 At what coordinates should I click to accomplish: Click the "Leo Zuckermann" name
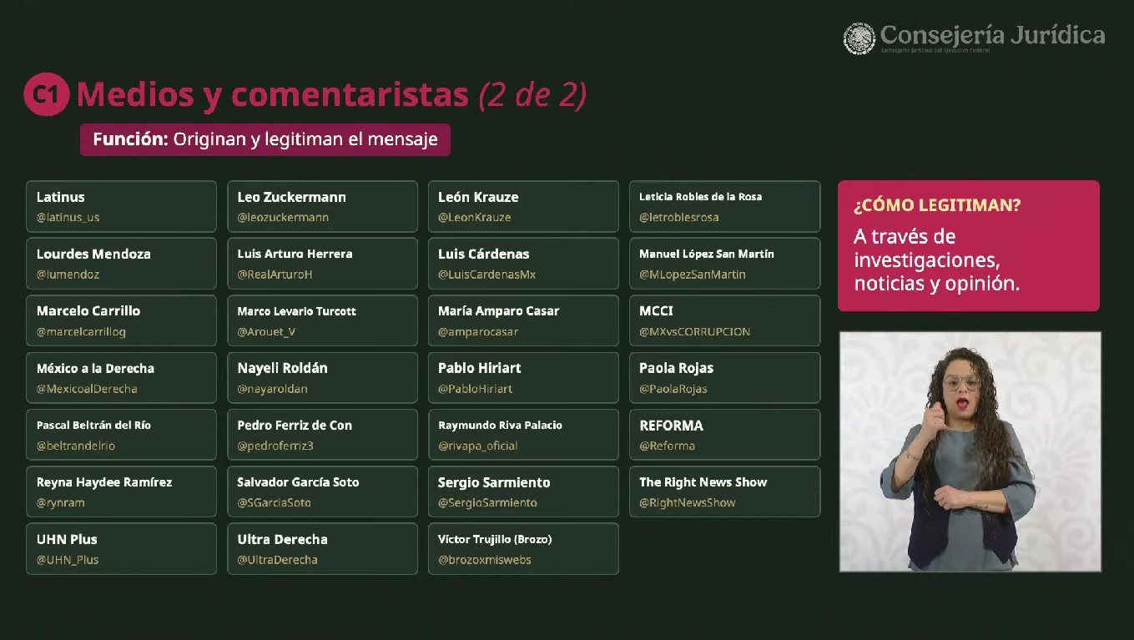tap(292, 197)
